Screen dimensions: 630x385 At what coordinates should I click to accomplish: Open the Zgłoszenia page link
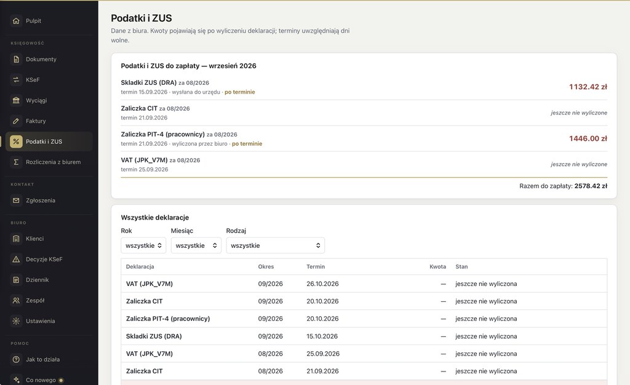(x=49, y=200)
